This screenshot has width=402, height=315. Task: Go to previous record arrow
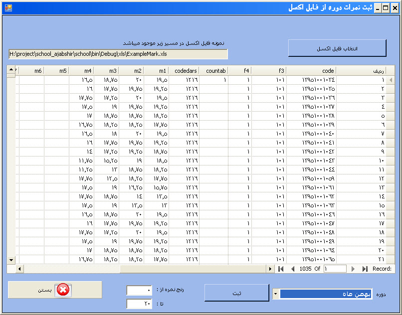click(x=293, y=269)
